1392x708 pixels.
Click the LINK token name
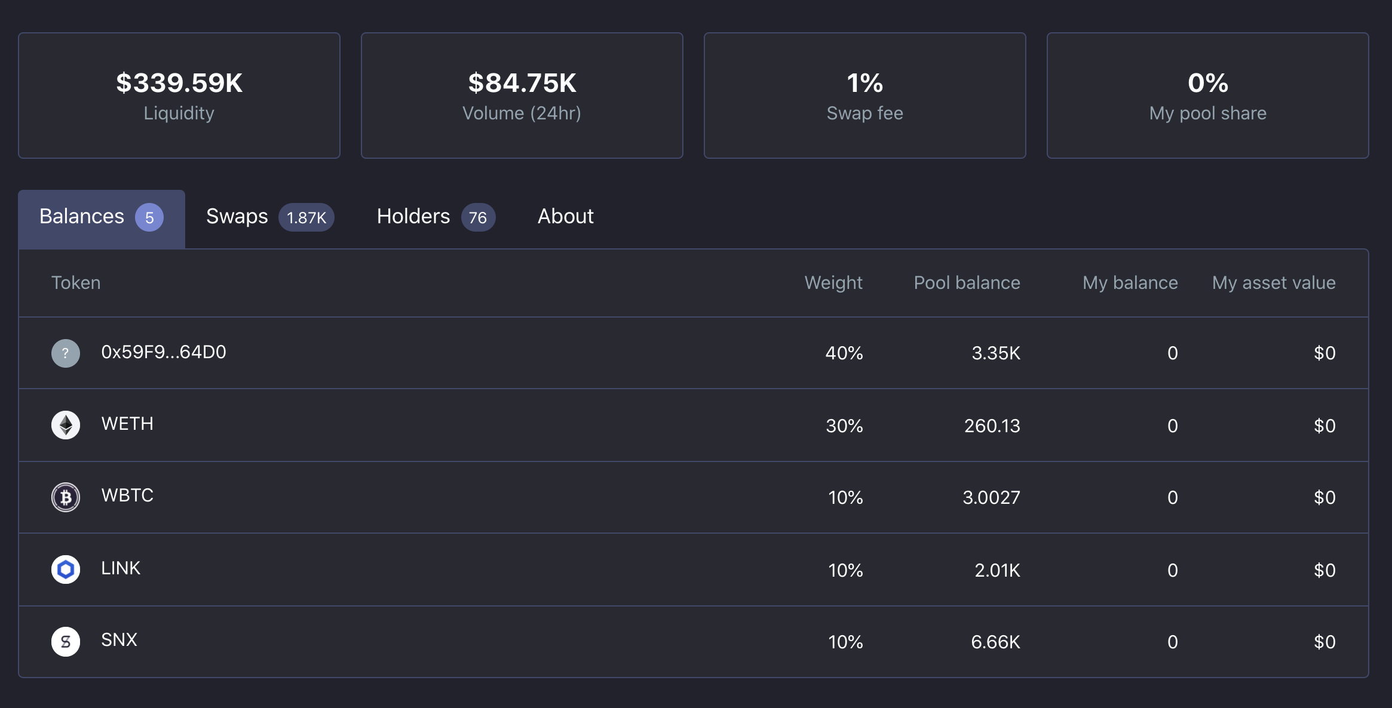tap(121, 568)
